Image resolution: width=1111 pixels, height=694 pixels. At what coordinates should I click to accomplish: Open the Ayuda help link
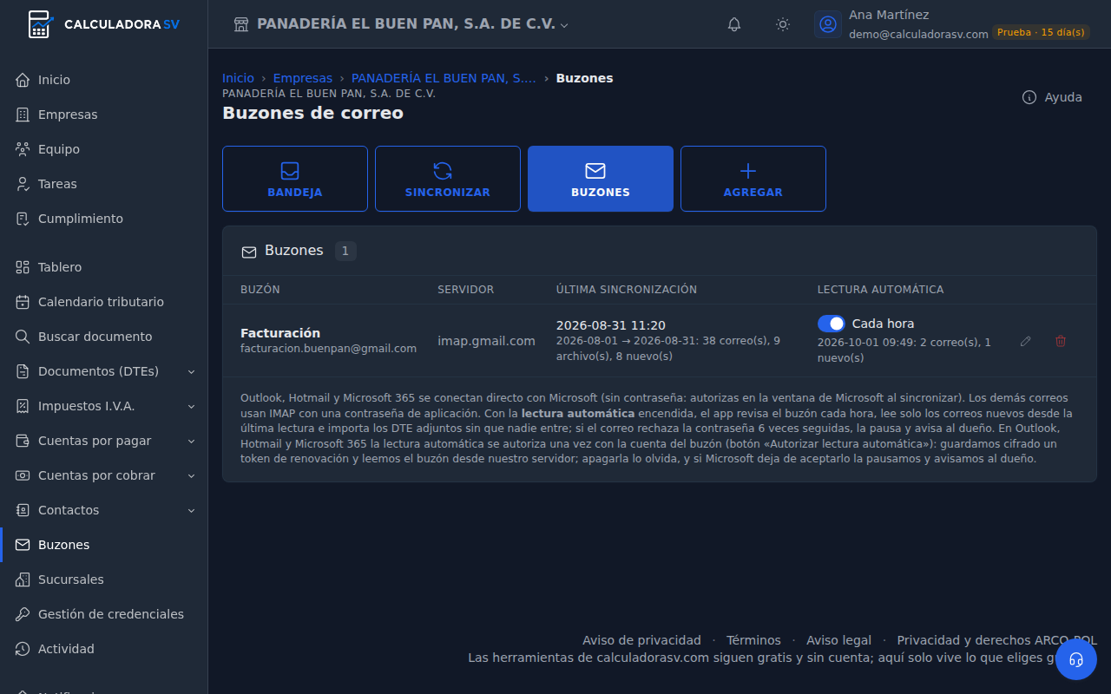[x=1053, y=97]
